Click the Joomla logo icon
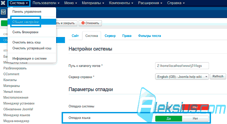Image resolution: width=227 pixels, height=124 pixels. pos(3,3)
